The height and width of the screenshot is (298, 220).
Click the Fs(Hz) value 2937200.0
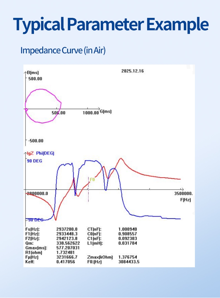67,229
